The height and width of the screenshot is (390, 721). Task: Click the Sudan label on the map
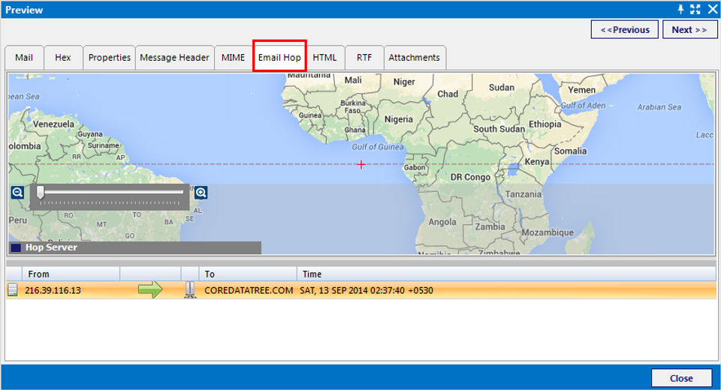click(x=501, y=87)
